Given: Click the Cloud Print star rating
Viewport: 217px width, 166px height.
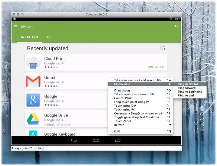Looking at the screenshot, I should 51,67.
